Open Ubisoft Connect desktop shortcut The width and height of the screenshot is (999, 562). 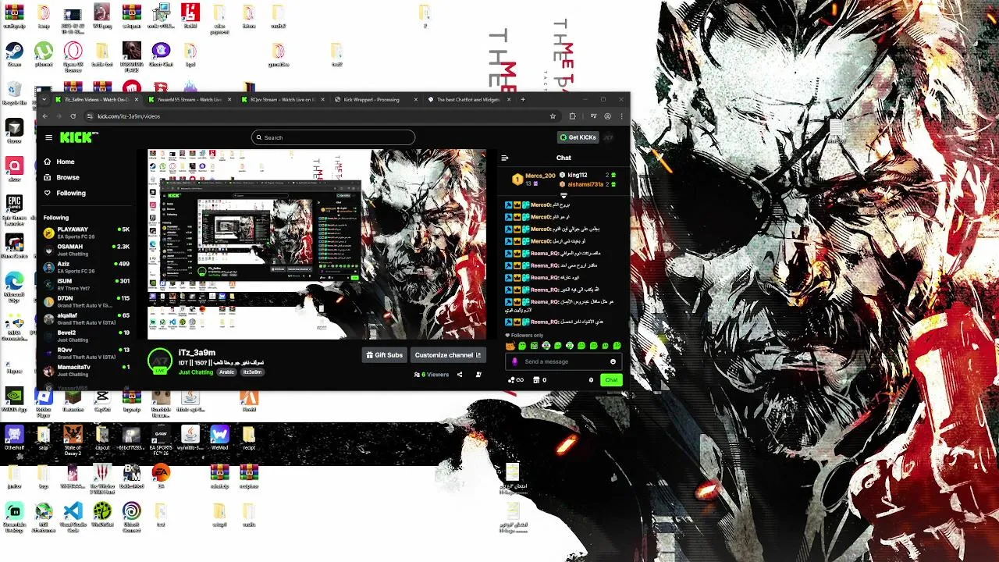(131, 515)
